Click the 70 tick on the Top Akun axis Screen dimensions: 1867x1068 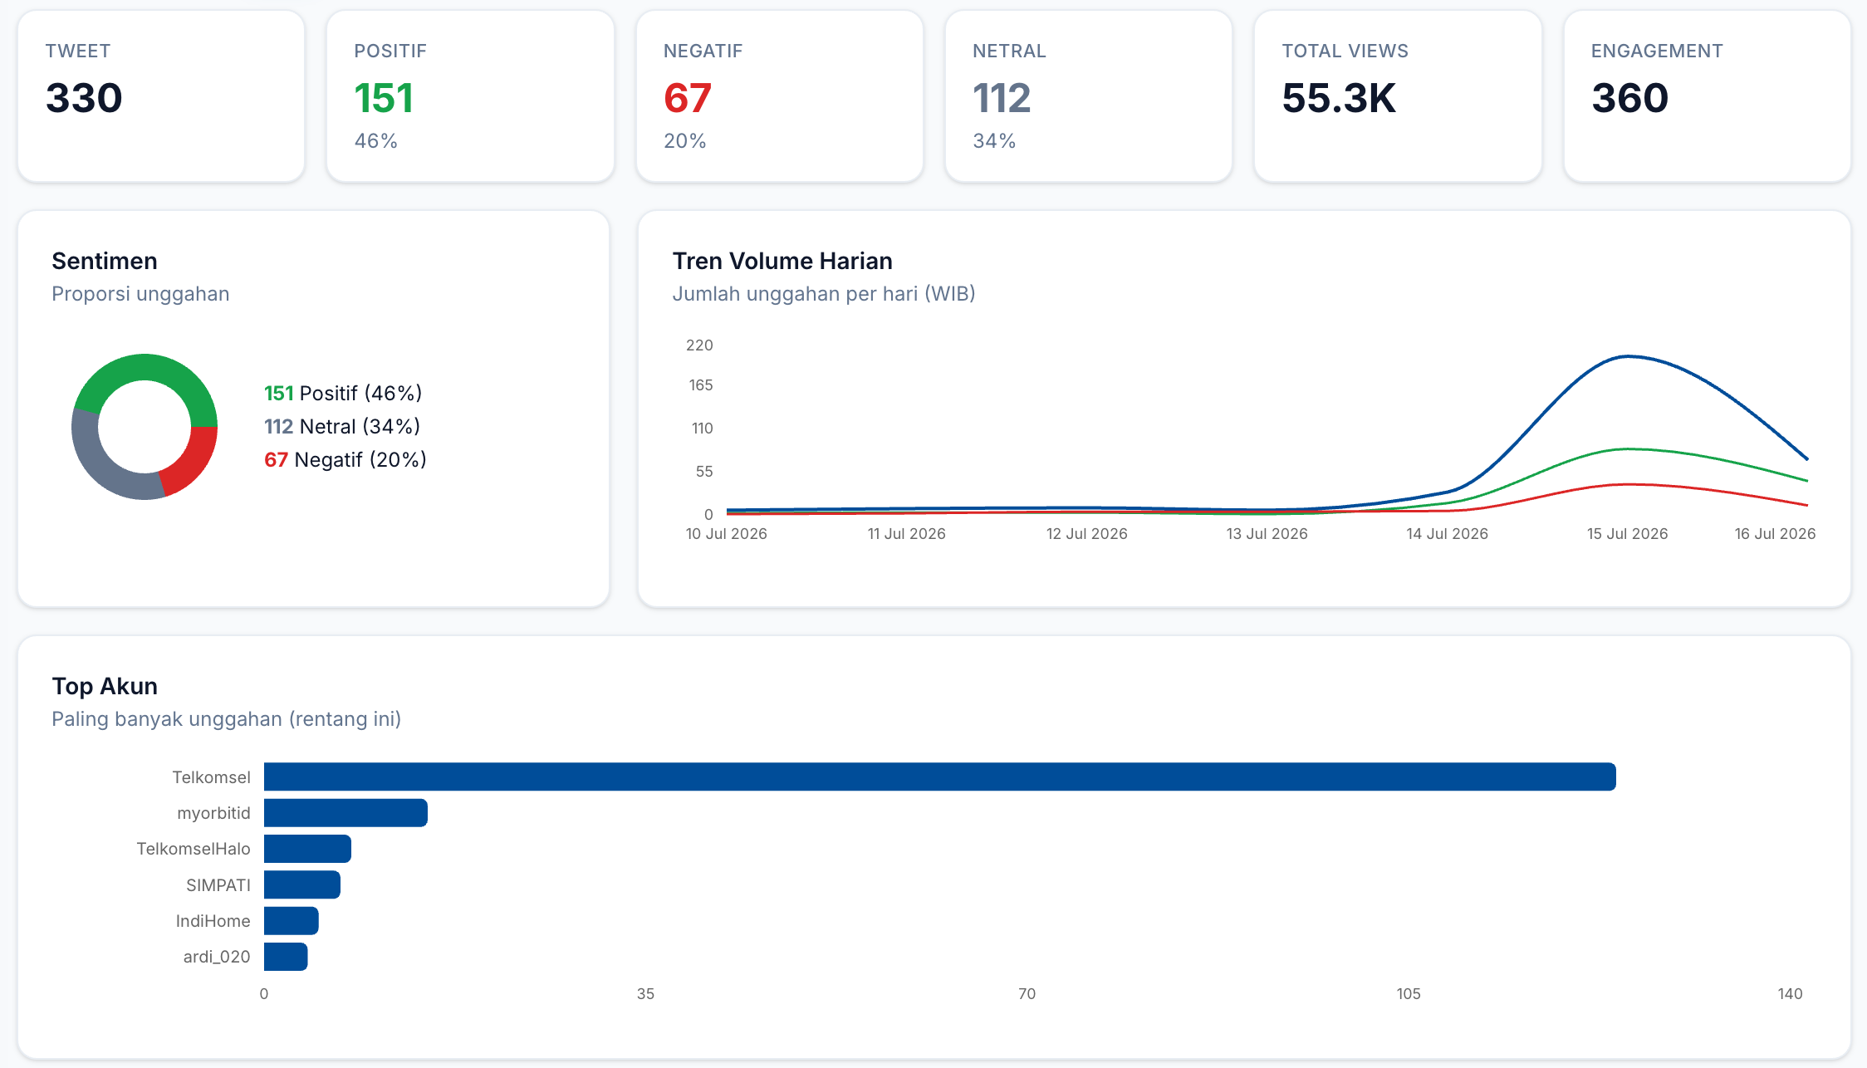click(1027, 994)
